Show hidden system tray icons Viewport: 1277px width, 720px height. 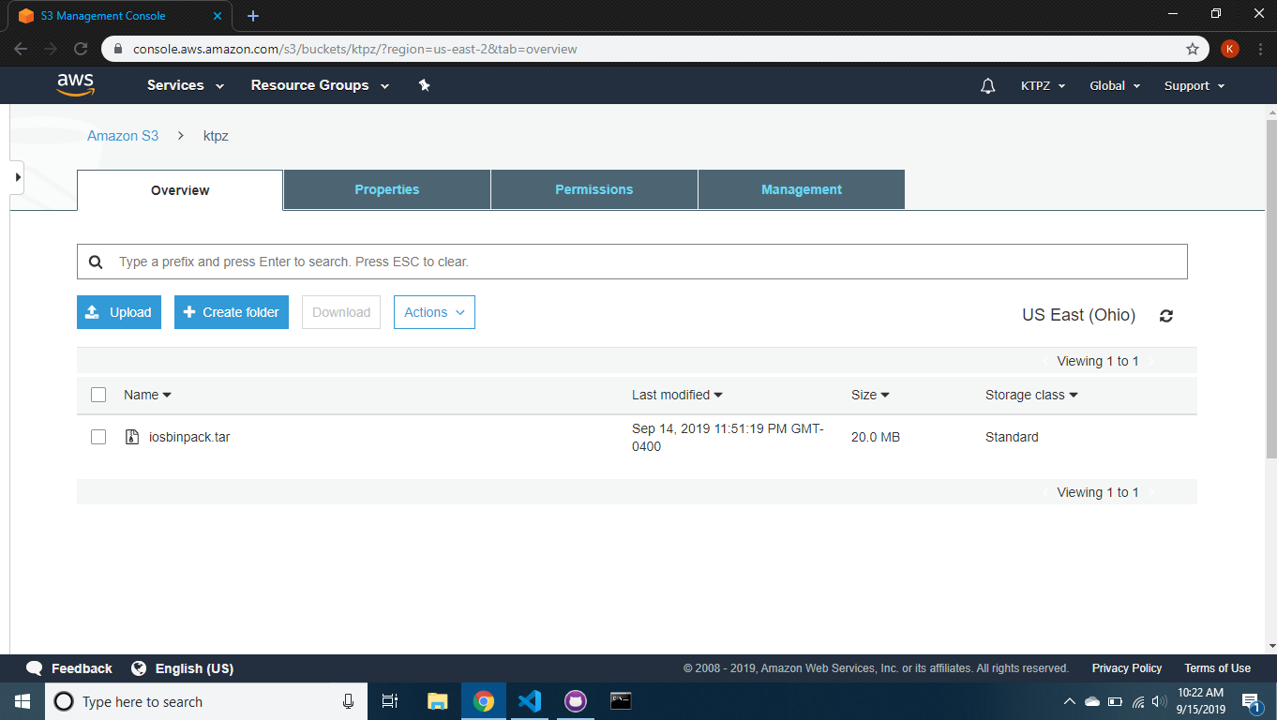click(x=1069, y=701)
